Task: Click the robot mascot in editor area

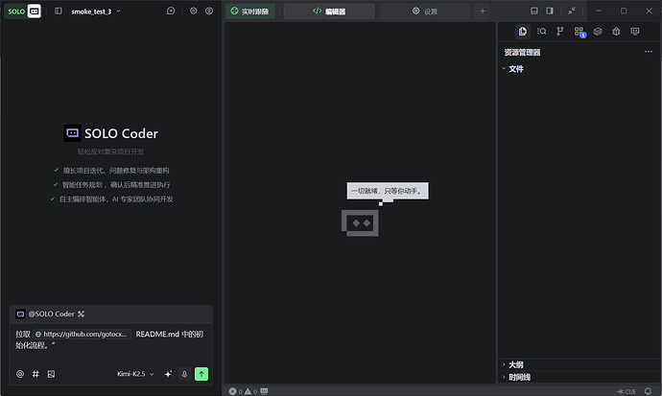Action: (x=360, y=223)
